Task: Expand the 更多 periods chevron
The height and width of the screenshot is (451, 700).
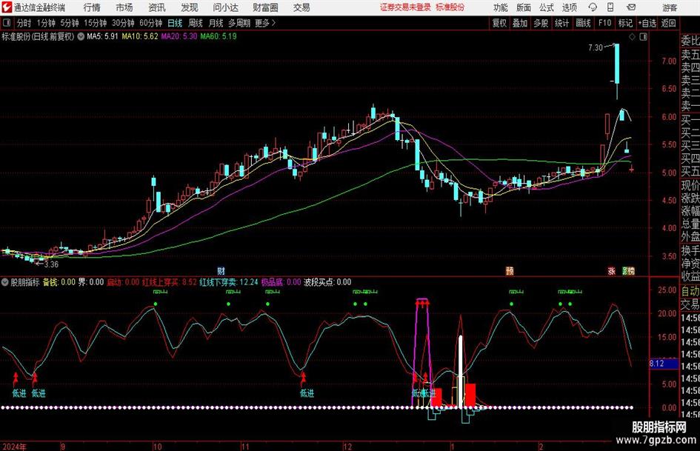Action: [x=273, y=23]
